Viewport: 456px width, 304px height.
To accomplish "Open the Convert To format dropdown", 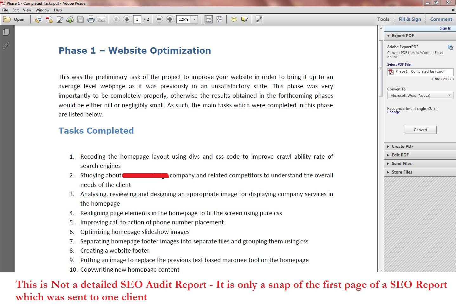I will pyautogui.click(x=420, y=95).
